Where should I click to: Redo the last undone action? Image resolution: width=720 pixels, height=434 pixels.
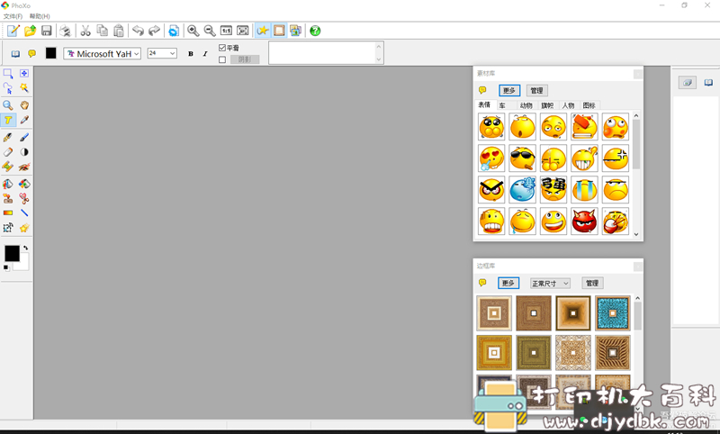[154, 31]
